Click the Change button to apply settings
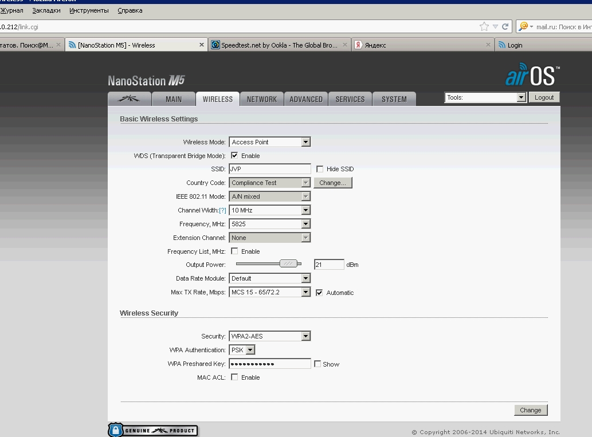 click(x=531, y=410)
